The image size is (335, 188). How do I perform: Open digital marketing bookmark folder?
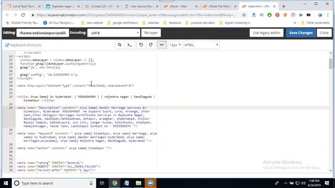tap(235, 22)
